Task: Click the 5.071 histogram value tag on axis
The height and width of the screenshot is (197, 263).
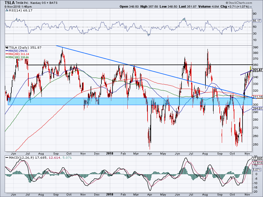Action: pos(257,169)
